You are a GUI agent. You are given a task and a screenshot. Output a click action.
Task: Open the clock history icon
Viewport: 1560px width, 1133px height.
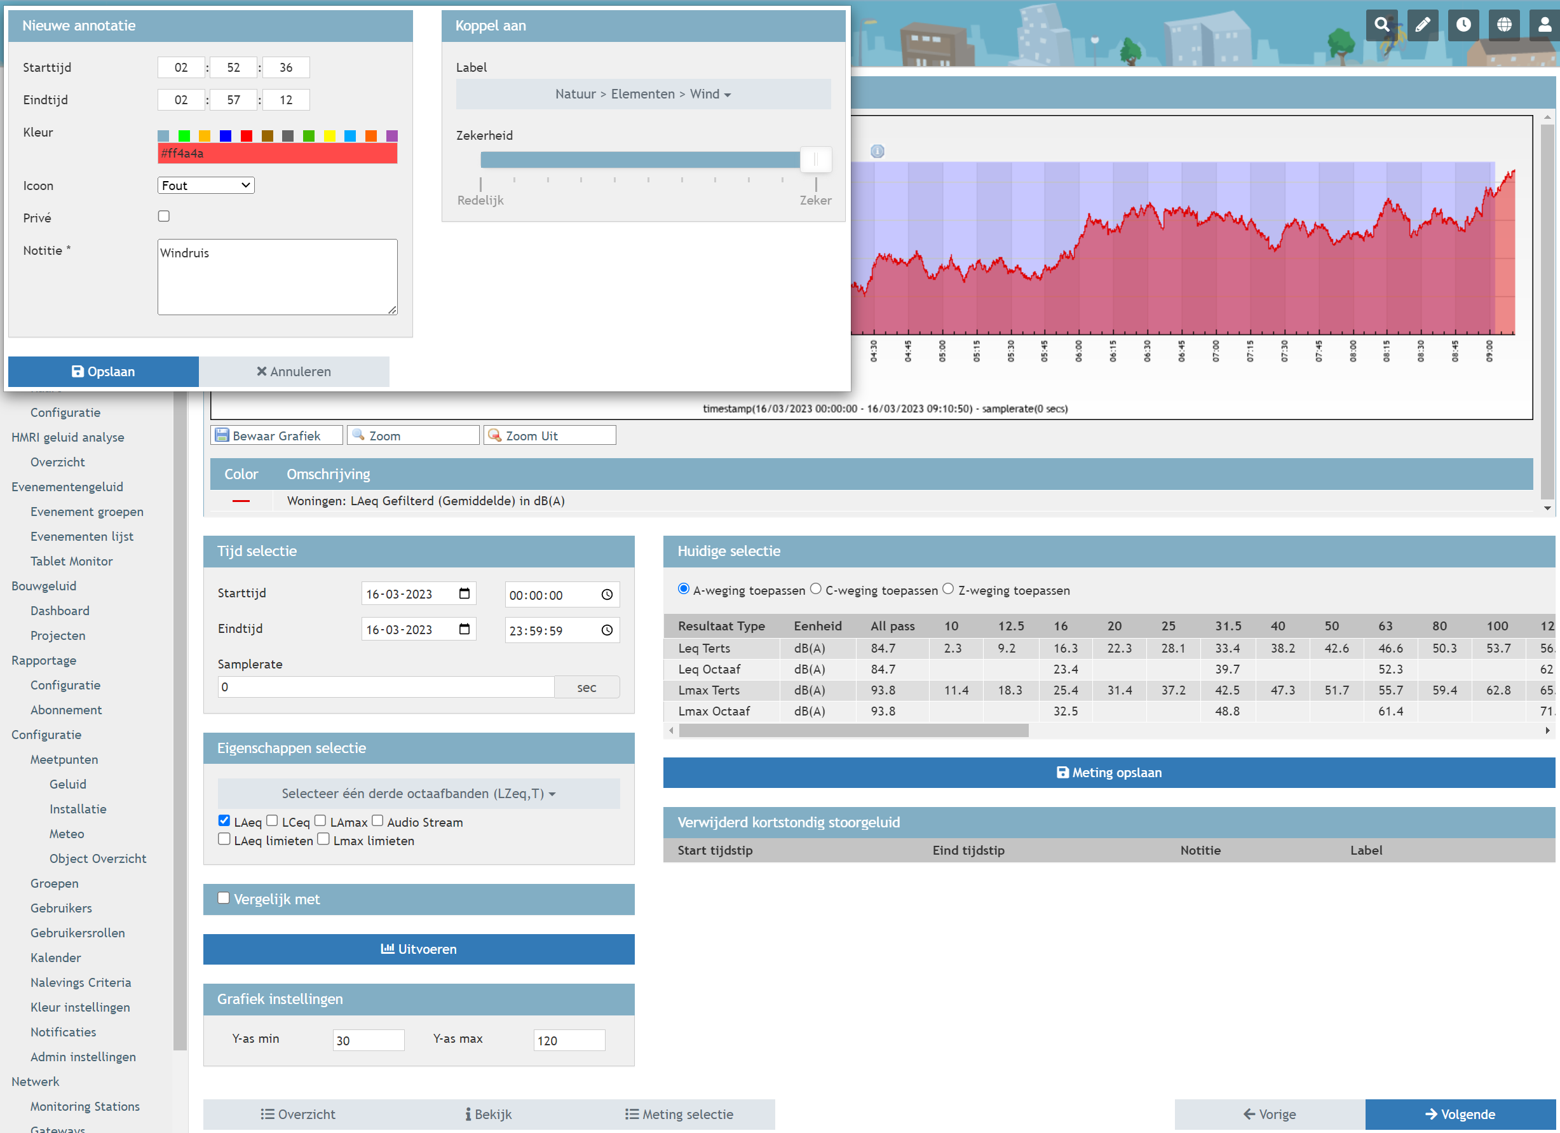[x=1463, y=25]
